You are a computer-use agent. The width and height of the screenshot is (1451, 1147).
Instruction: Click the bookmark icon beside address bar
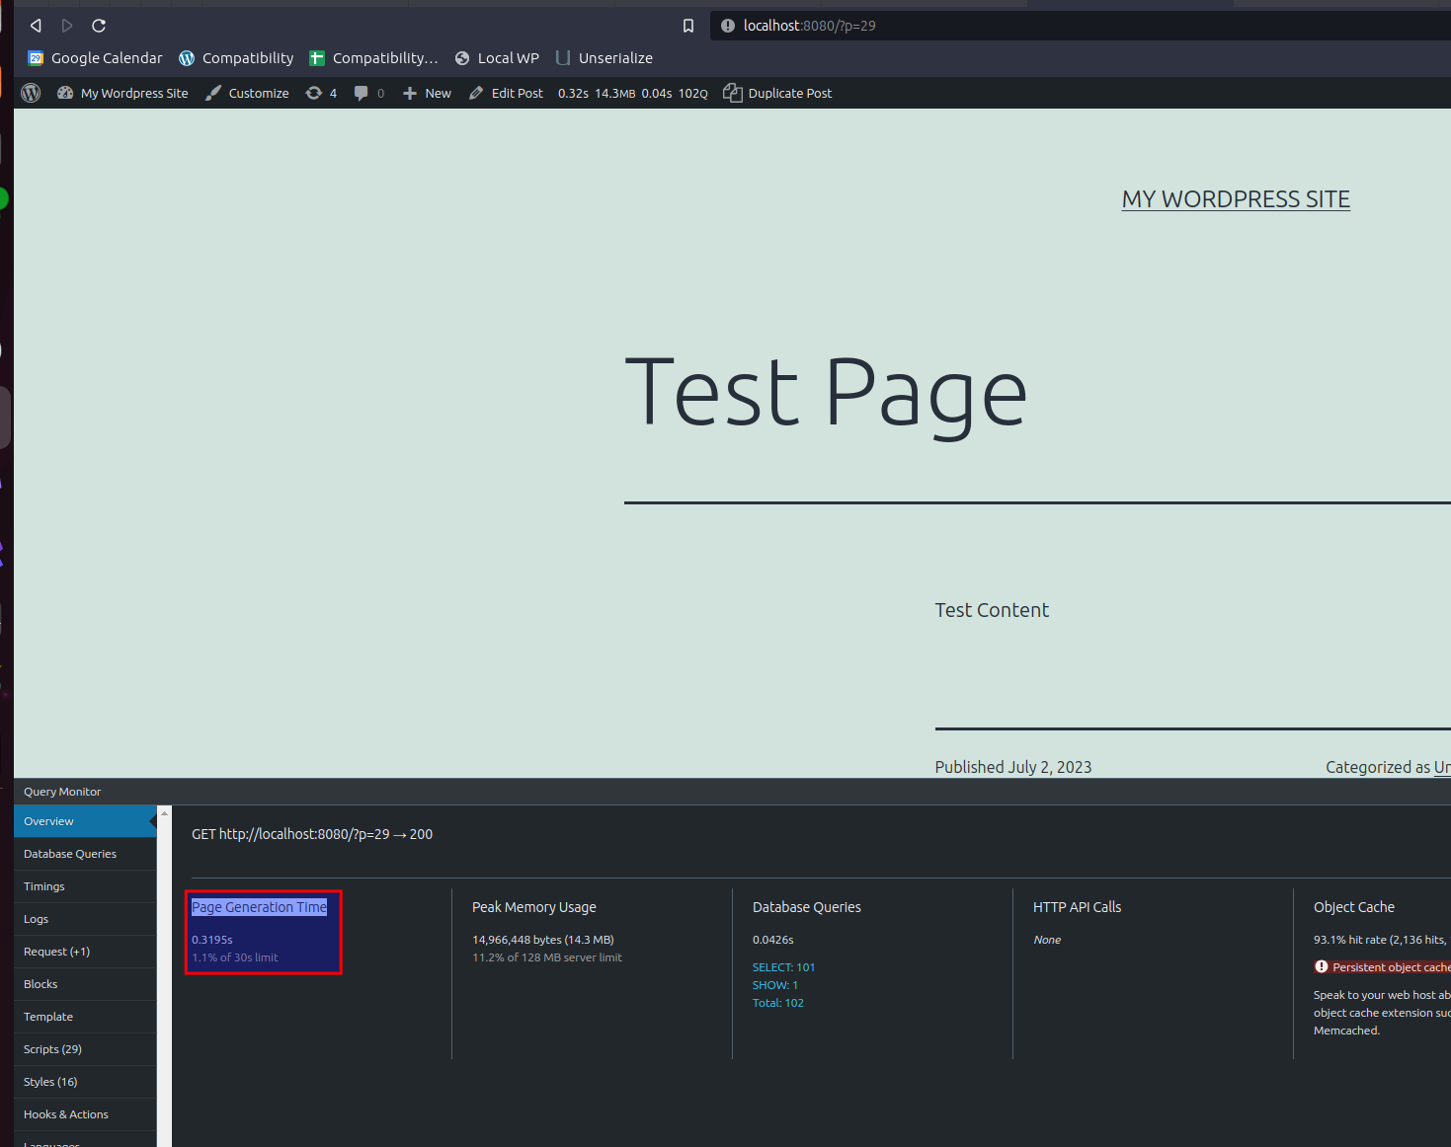688,26
